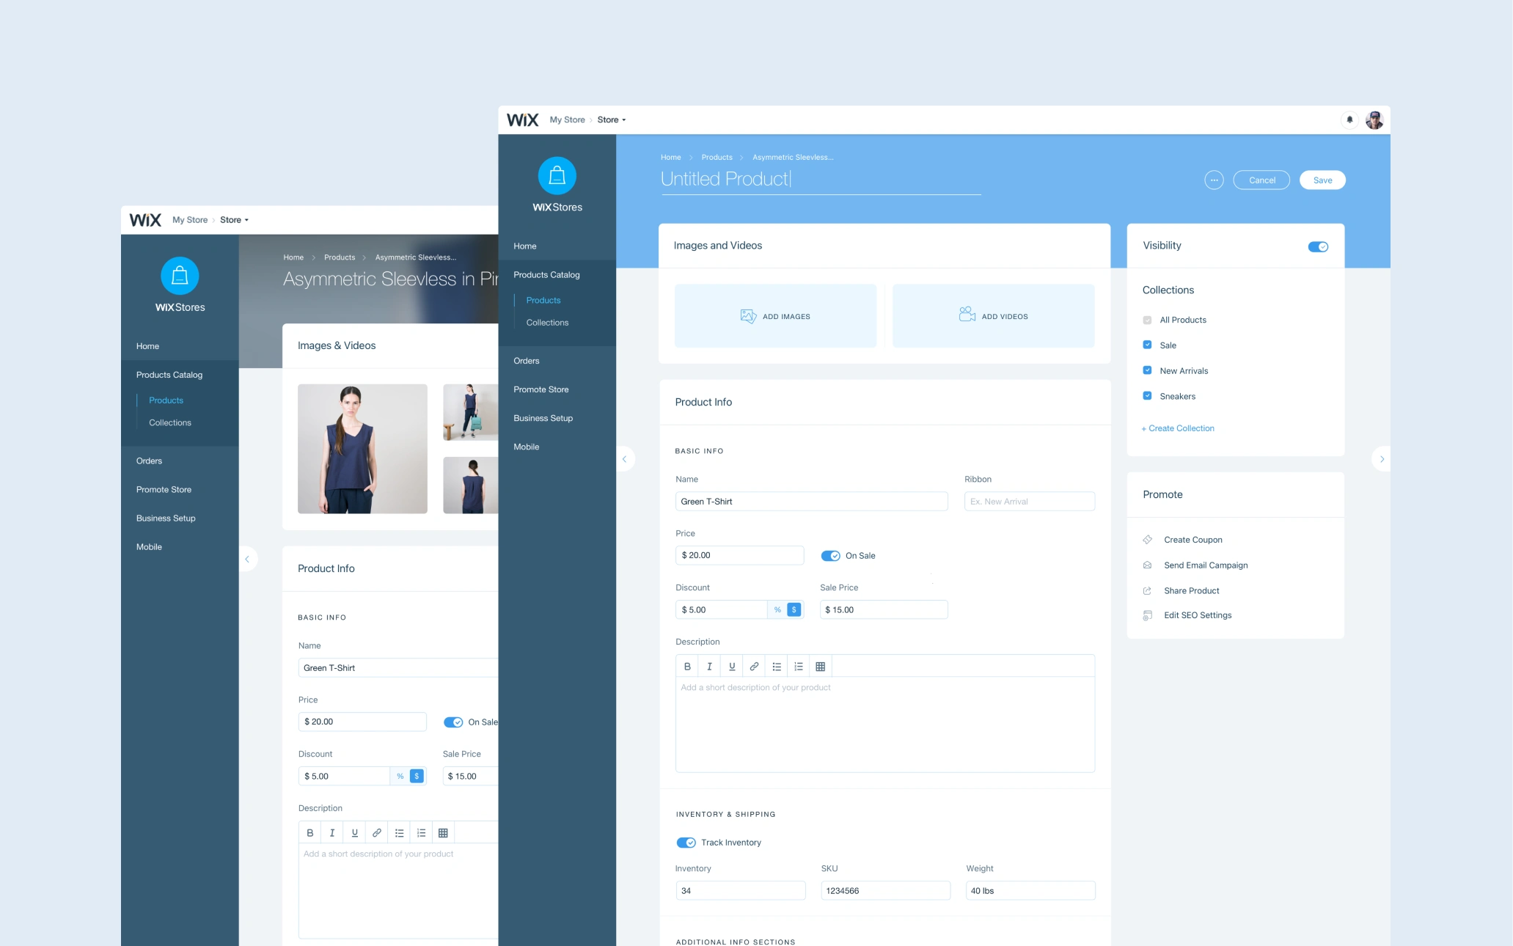Toggle the Visibility switch off
The image size is (1513, 946).
pyautogui.click(x=1318, y=246)
